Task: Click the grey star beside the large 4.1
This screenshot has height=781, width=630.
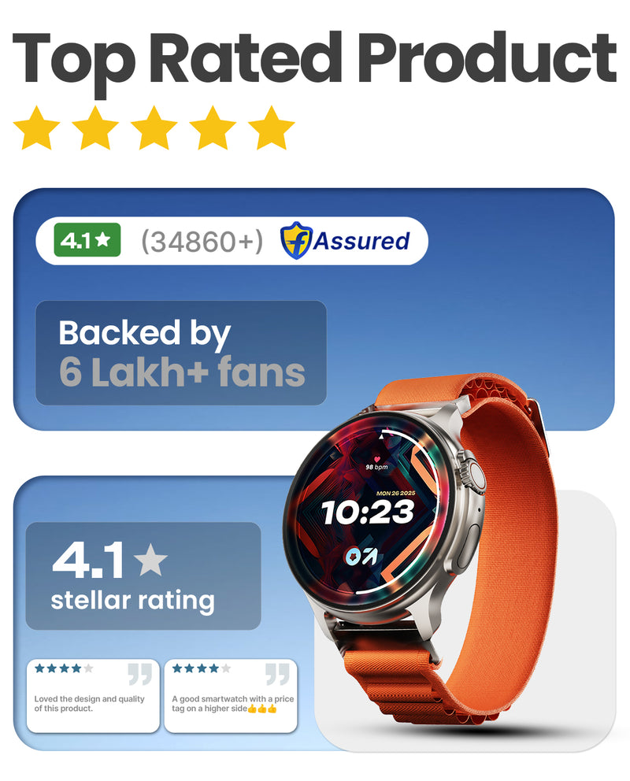Action: click(150, 559)
